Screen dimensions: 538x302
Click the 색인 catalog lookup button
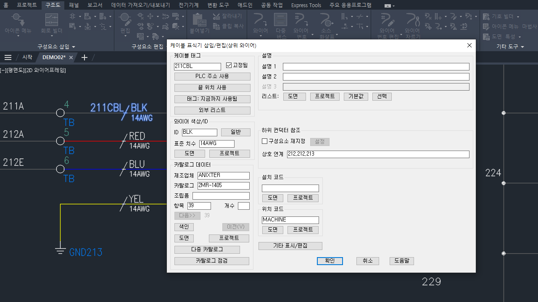click(184, 227)
